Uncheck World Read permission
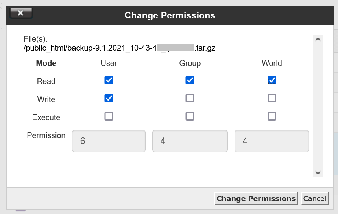 (x=272, y=80)
